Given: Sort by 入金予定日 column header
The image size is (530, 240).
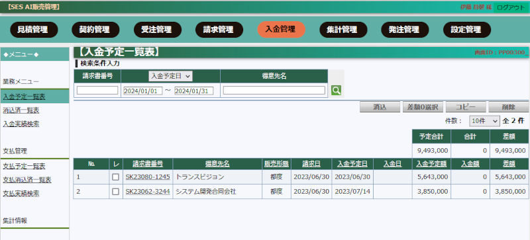Looking at the screenshot, I should click(x=352, y=164).
